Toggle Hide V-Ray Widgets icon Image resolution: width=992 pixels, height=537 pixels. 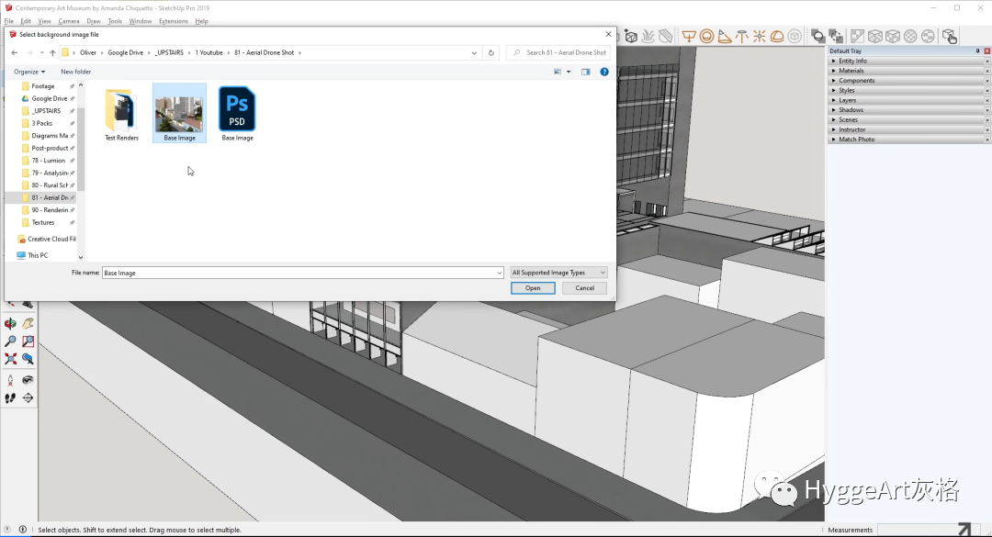pos(836,37)
